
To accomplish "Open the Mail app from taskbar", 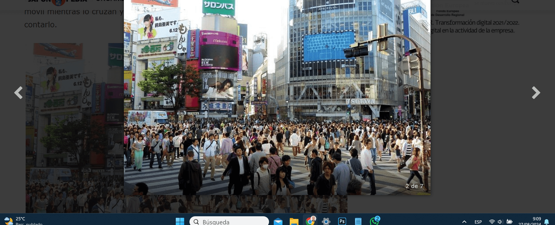I will tap(278, 222).
